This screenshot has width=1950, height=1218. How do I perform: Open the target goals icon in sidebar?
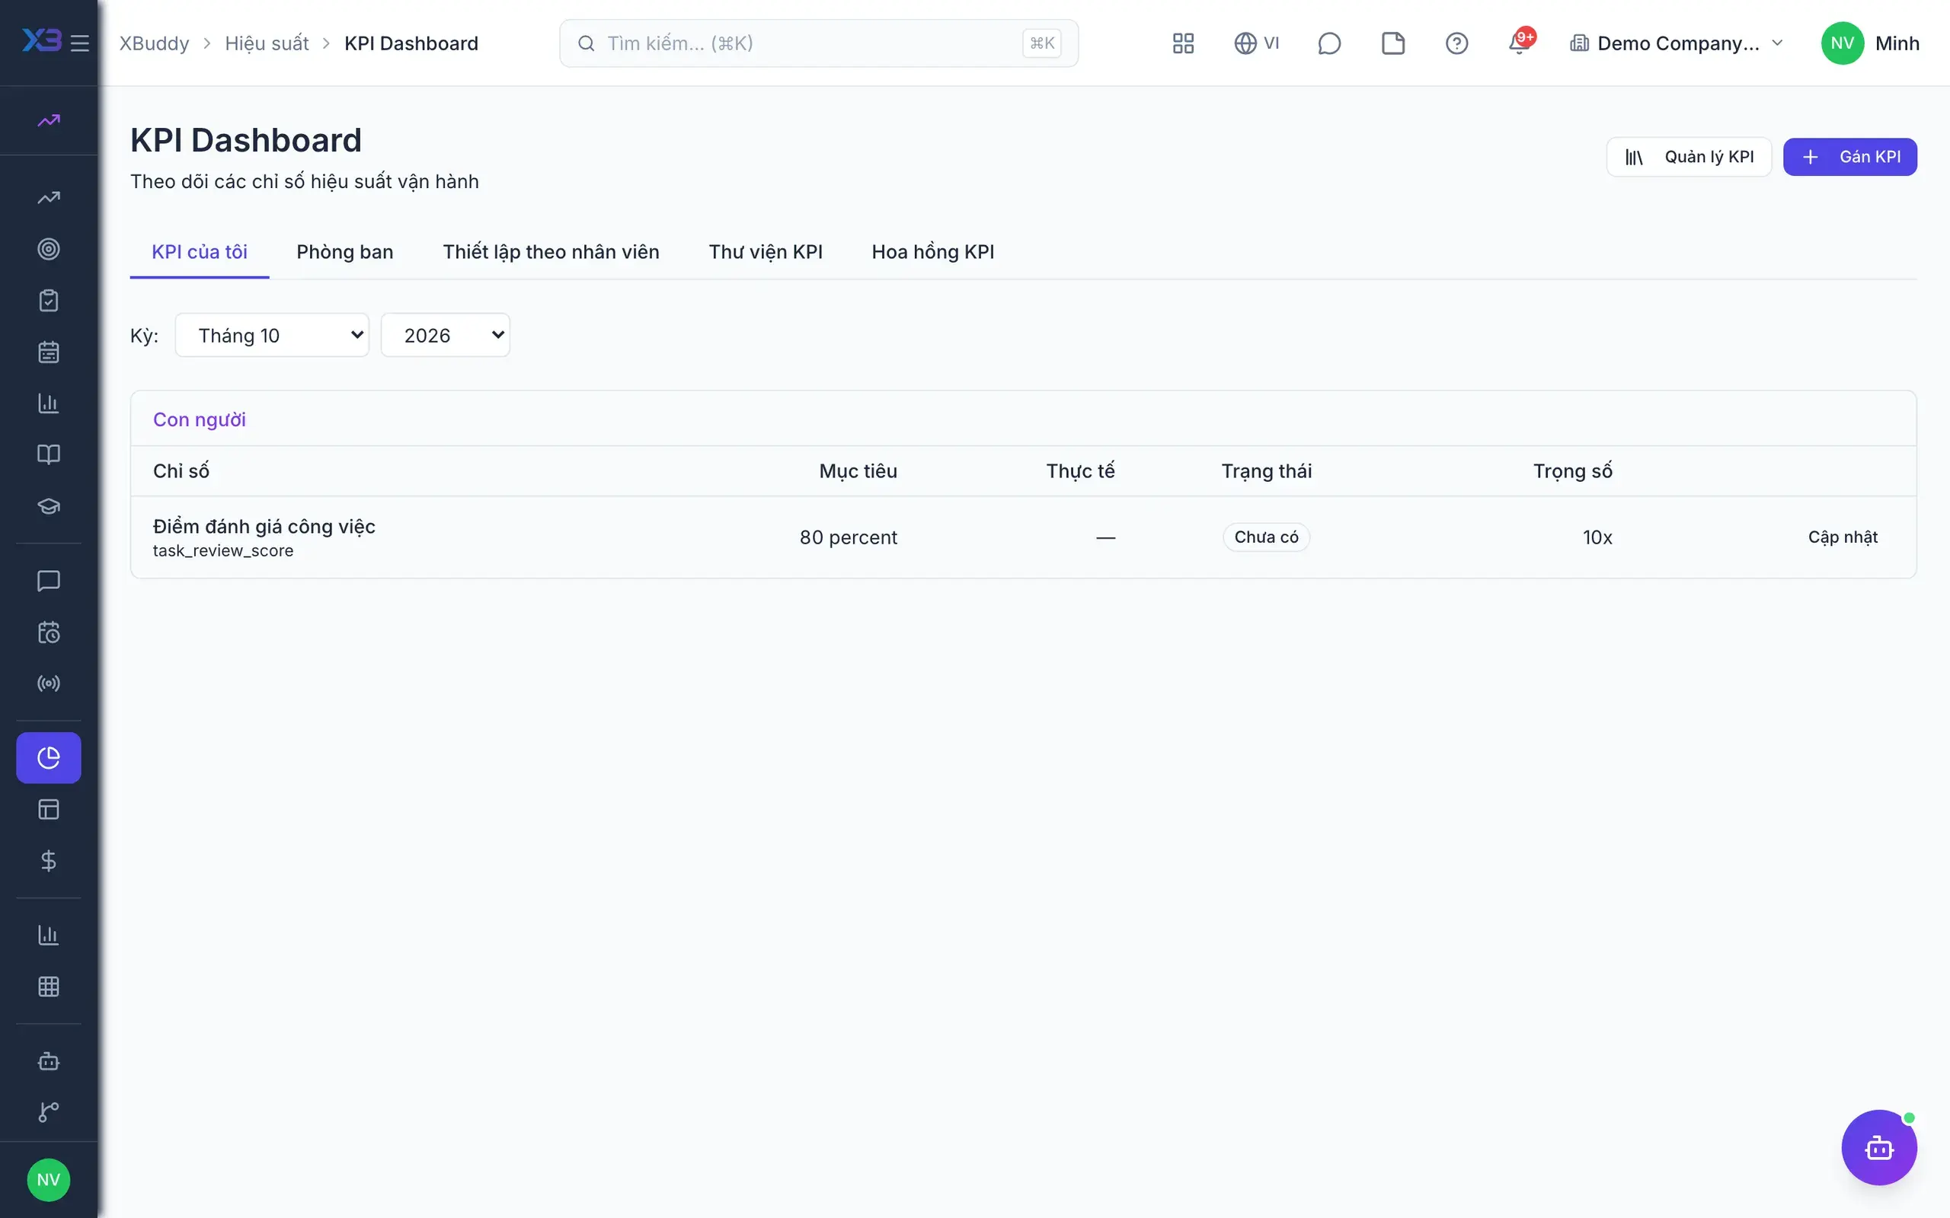(48, 249)
